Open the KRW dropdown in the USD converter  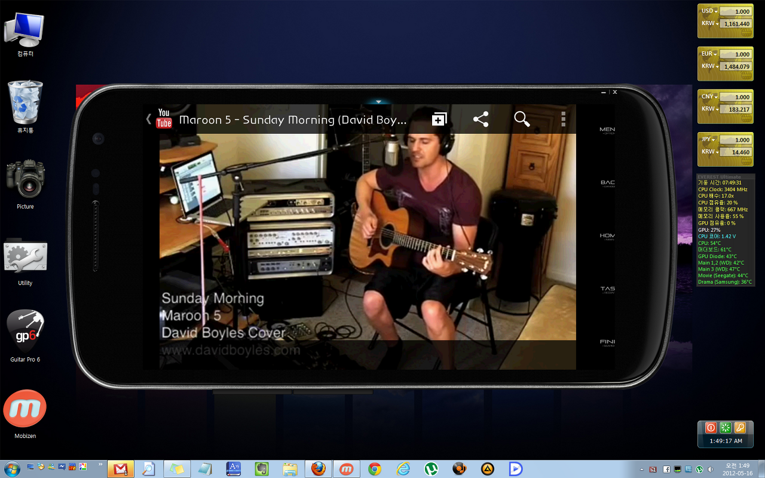(x=709, y=23)
